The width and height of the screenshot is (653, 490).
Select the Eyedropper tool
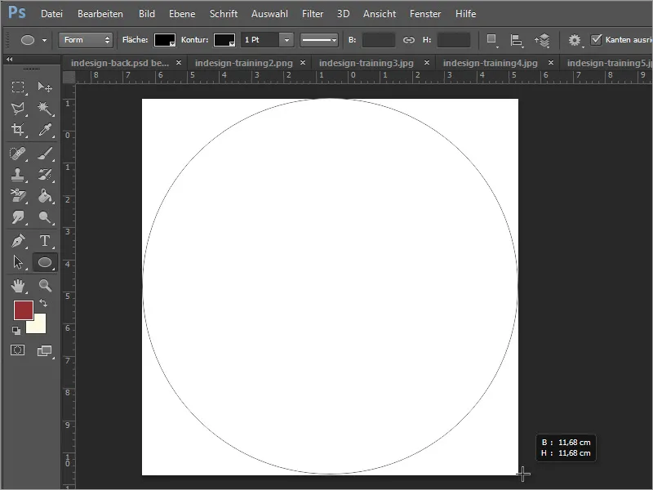[x=45, y=130]
